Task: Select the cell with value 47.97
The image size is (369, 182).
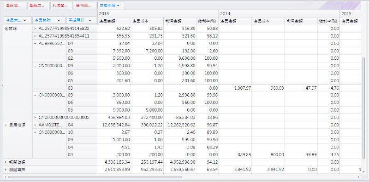Action: 301,88
